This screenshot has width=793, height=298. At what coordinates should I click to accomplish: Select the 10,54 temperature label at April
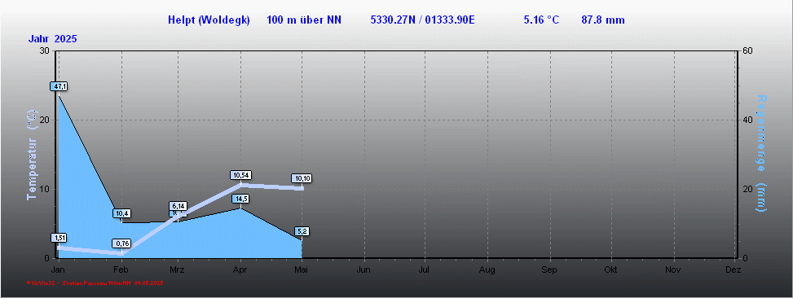click(240, 175)
